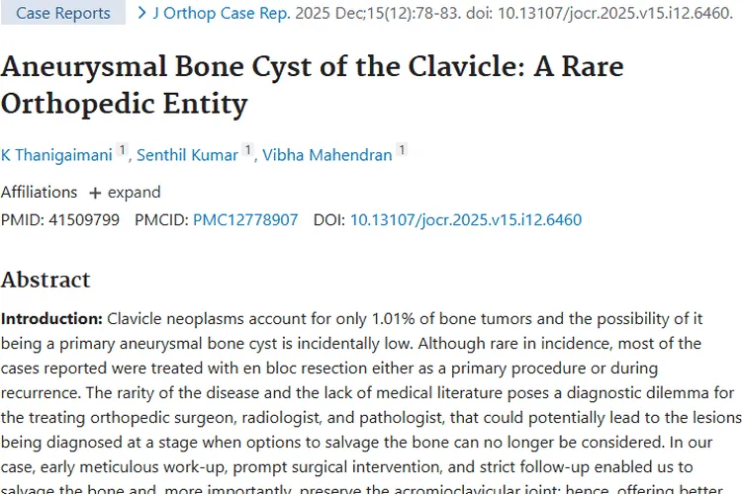Click the Case Reports publication type badge
742x494 pixels.
pyautogui.click(x=63, y=14)
